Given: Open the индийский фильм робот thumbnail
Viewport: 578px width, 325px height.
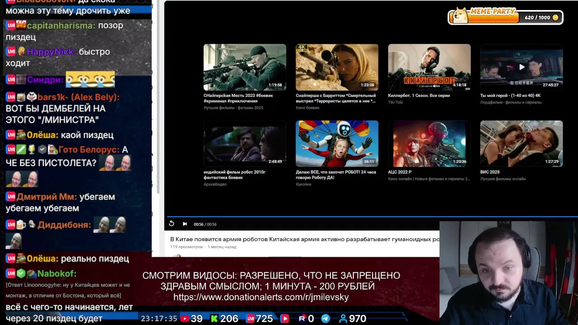Looking at the screenshot, I should click(245, 144).
